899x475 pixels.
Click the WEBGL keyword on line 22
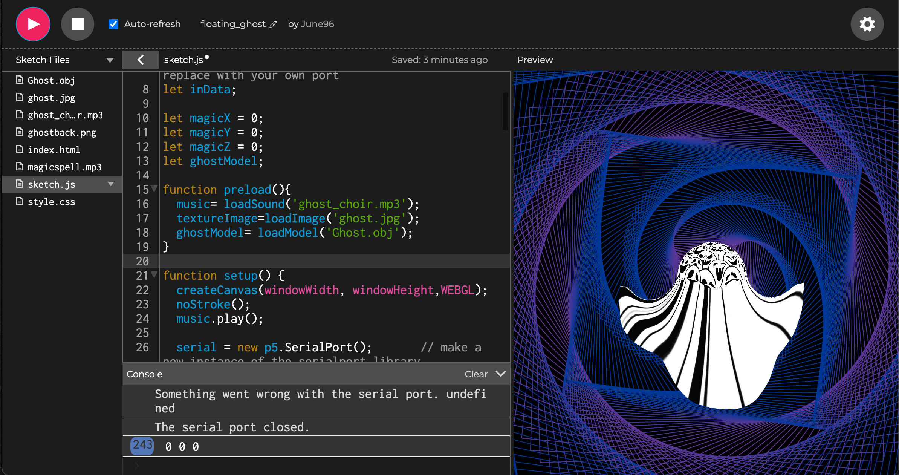(x=457, y=290)
